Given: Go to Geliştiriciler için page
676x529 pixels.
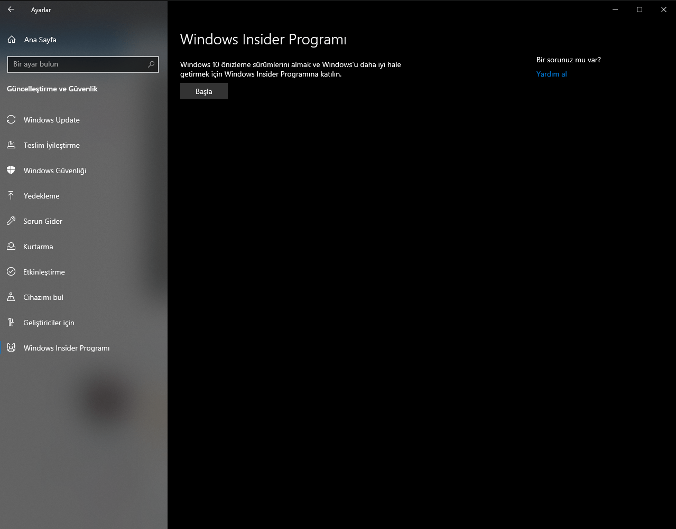Looking at the screenshot, I should click(x=84, y=323).
